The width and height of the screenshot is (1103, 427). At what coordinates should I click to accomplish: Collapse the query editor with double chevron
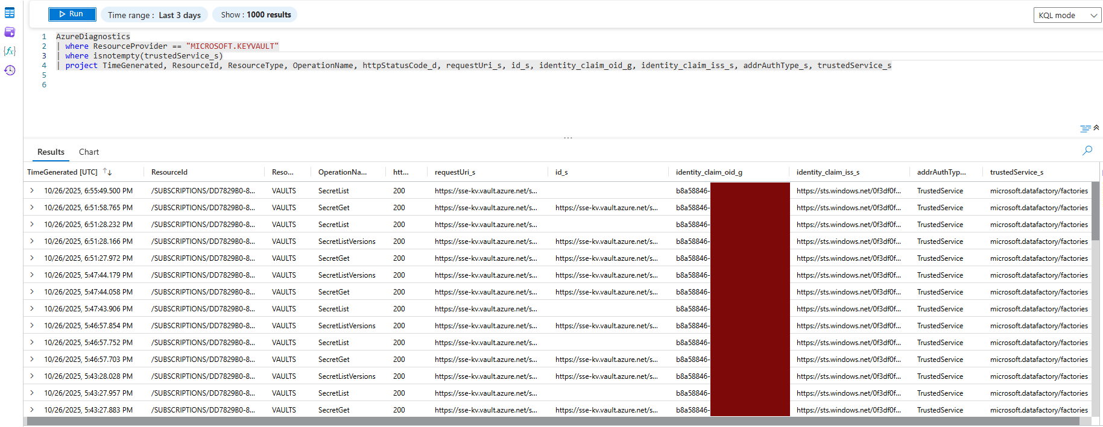point(1096,128)
